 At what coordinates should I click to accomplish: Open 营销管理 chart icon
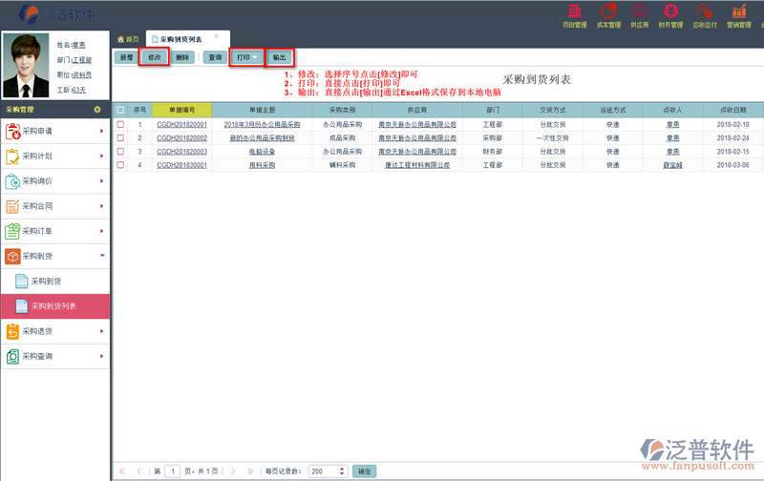[x=738, y=12]
